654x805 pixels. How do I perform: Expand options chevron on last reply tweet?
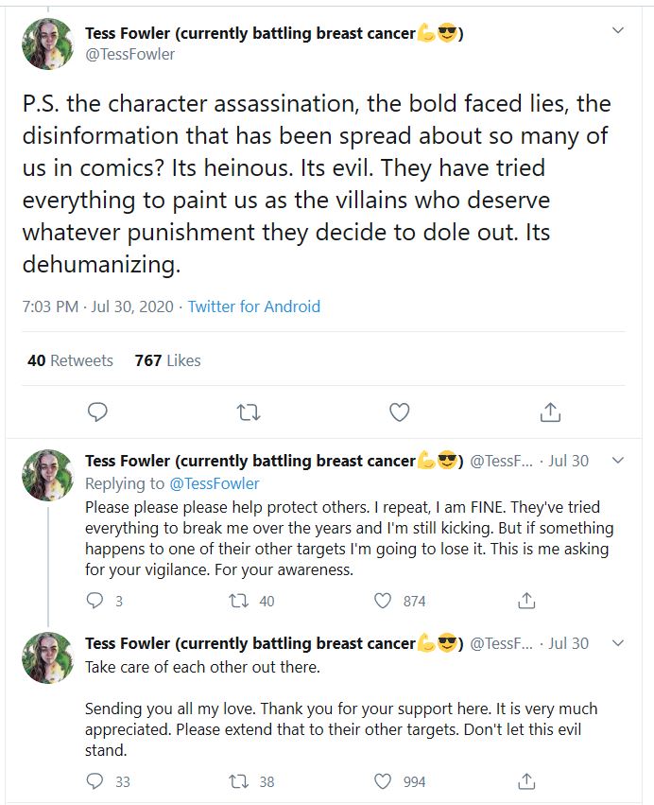[618, 643]
